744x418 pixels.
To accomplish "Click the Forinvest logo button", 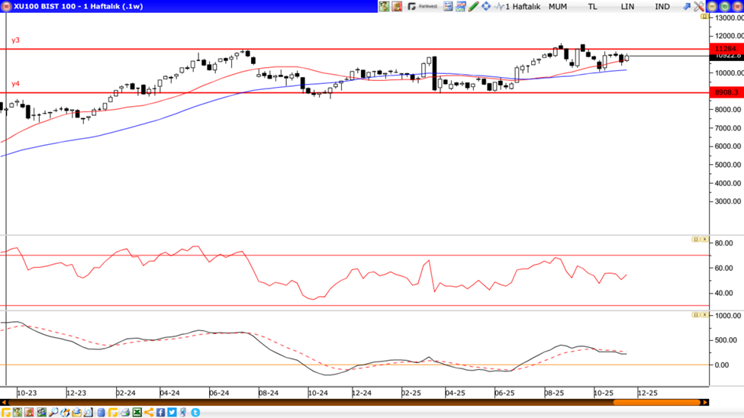I will [423, 6].
